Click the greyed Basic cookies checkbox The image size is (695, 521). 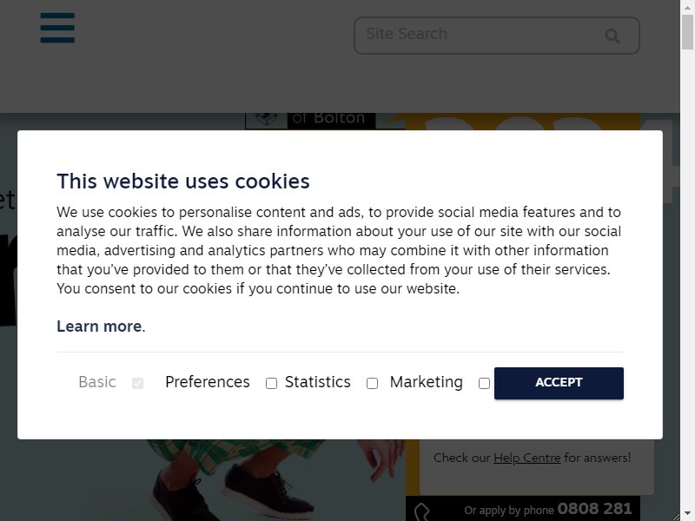pyautogui.click(x=138, y=383)
